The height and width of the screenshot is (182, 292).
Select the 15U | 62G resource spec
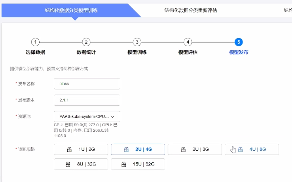(138, 164)
